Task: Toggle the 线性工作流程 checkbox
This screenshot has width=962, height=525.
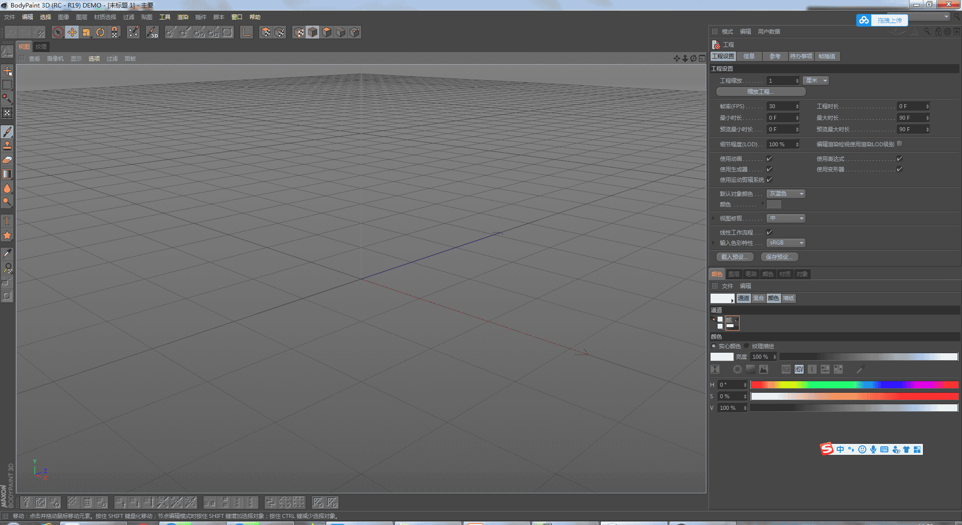Action: [769, 232]
